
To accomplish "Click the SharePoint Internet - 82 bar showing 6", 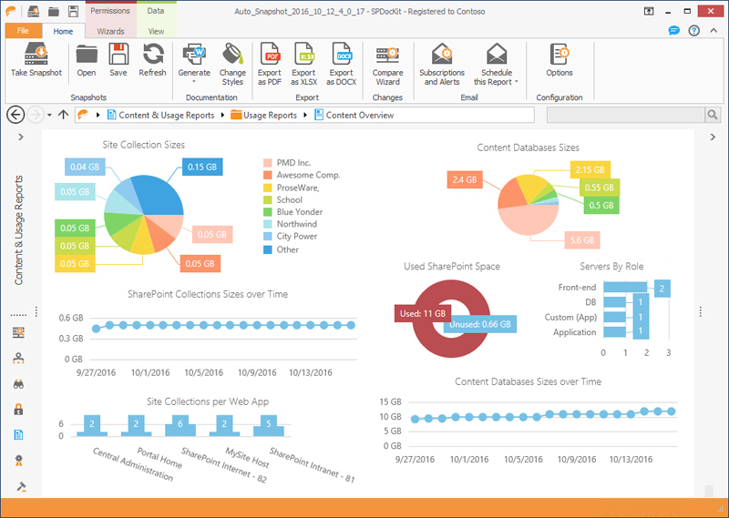I will (x=180, y=425).
